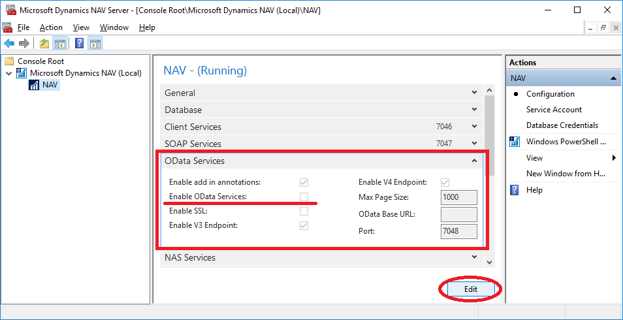Viewport: 623px width, 320px height.
Task: Select the NAV instance node in tree
Action: point(50,85)
